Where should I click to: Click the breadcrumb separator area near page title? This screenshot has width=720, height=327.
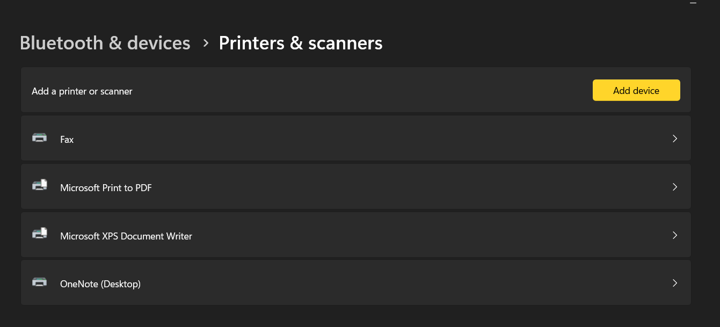point(205,43)
